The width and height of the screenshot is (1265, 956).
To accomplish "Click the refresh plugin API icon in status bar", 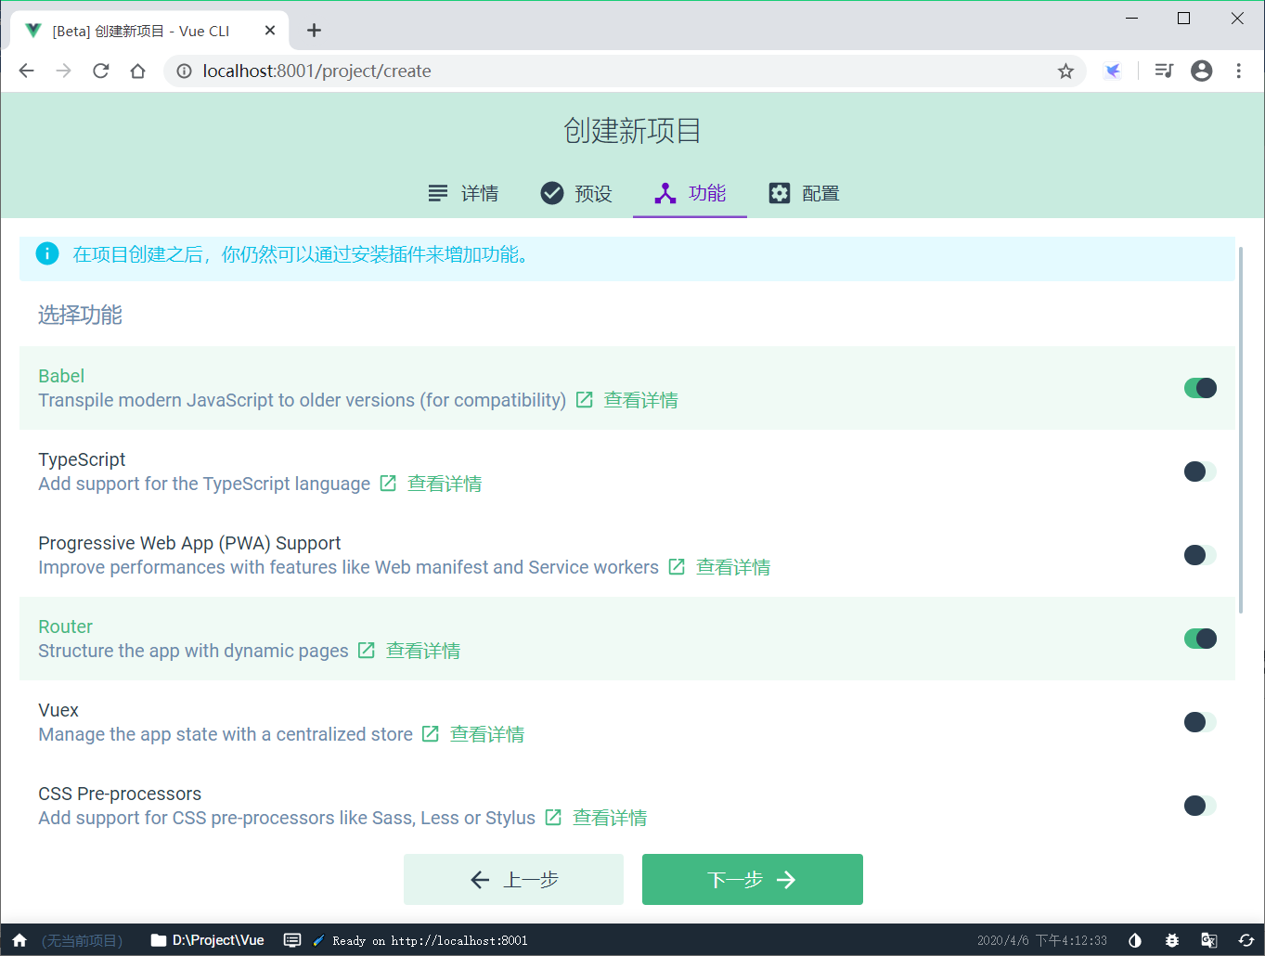I will pos(1246,940).
